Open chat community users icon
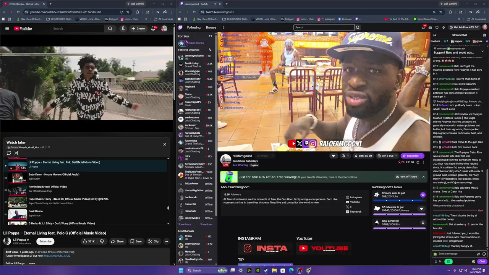This screenshot has width=489, height=275. tap(484, 35)
